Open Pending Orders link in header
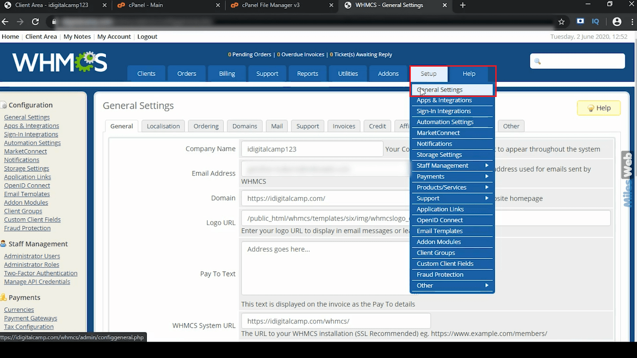 (249, 55)
